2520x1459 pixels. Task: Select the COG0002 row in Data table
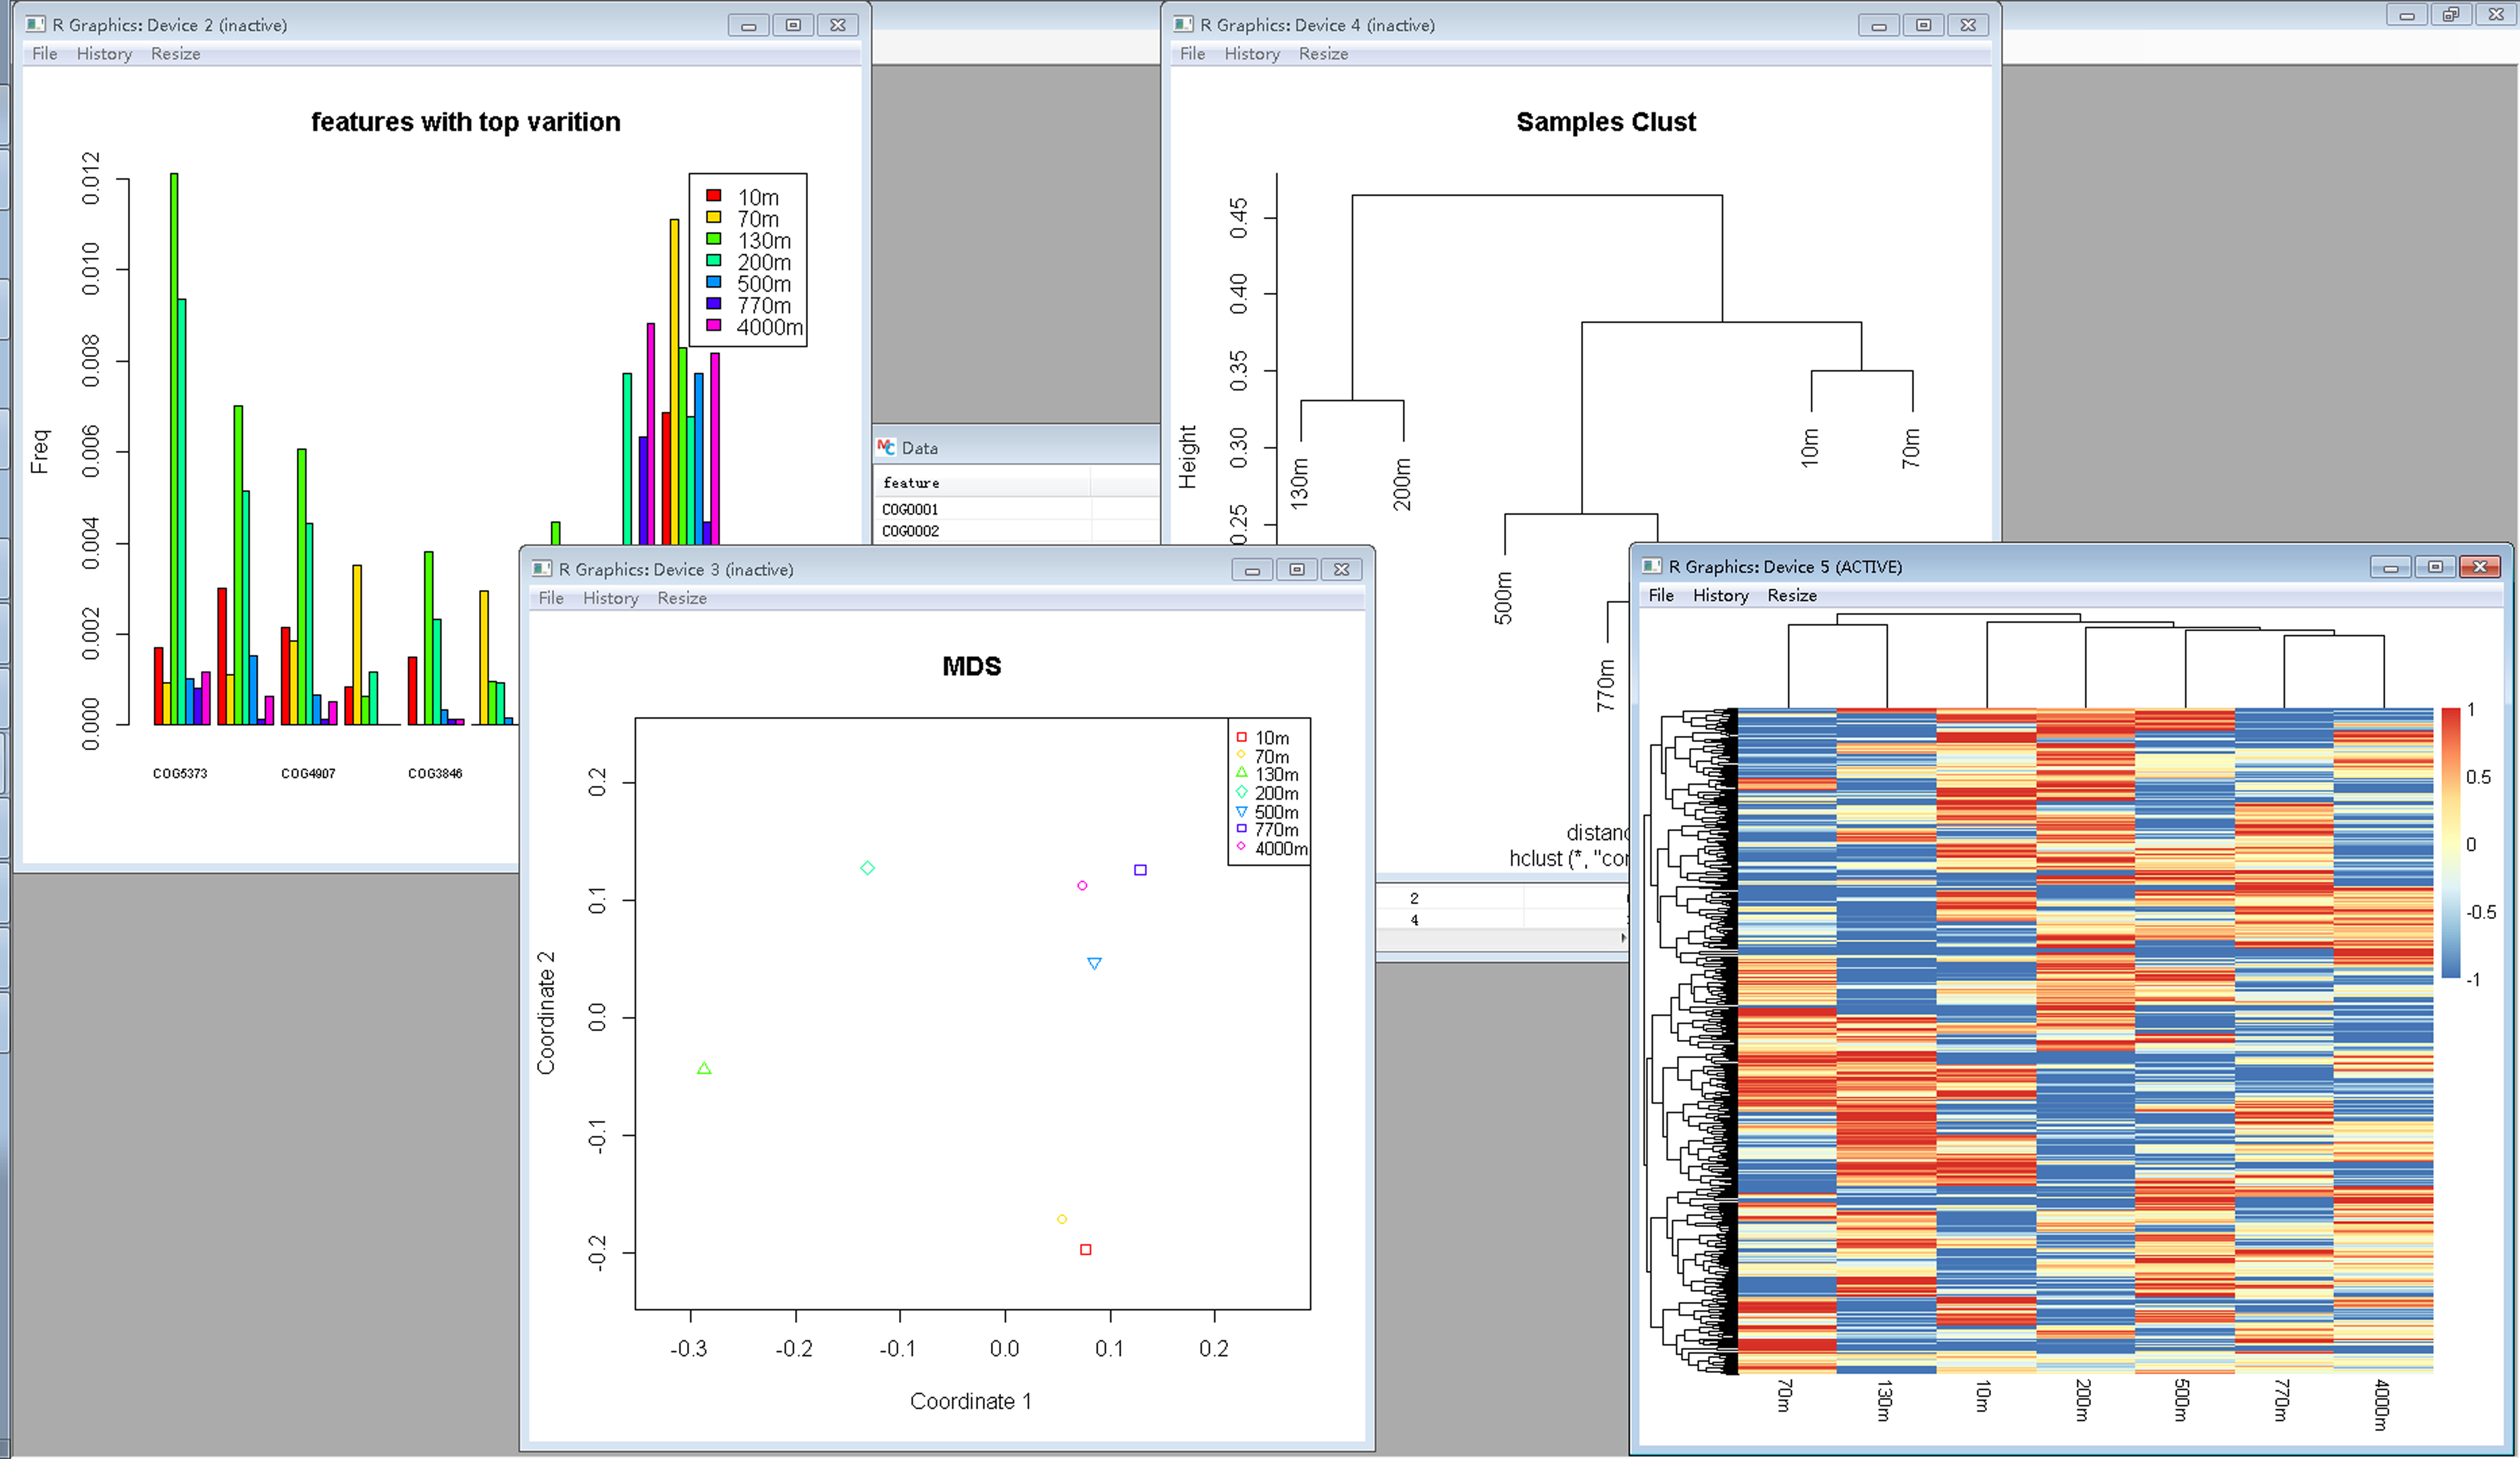910,531
